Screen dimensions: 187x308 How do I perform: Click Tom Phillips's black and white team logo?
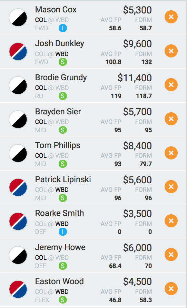[x=18, y=153]
